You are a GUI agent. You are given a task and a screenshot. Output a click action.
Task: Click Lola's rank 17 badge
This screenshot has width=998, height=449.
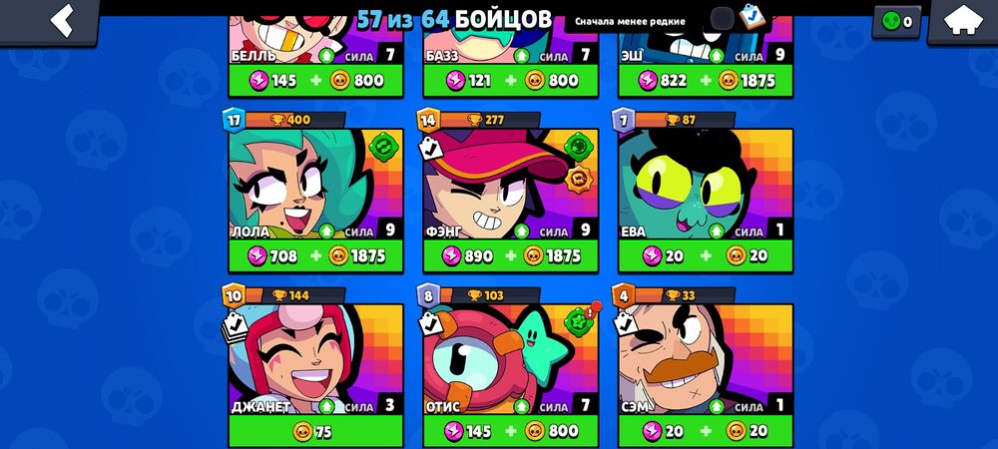234,120
